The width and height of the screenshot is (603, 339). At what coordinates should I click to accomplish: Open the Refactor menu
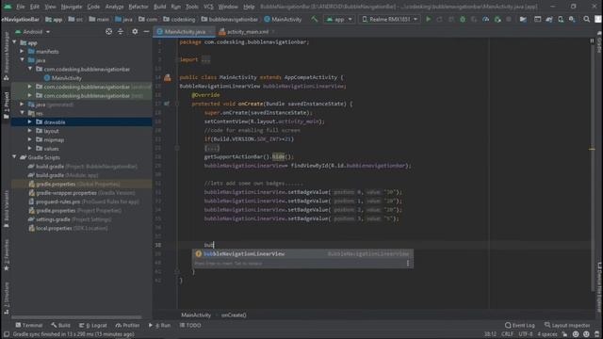[x=139, y=7]
